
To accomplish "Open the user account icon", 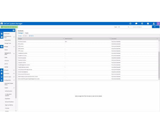I will (x=154, y=23).
